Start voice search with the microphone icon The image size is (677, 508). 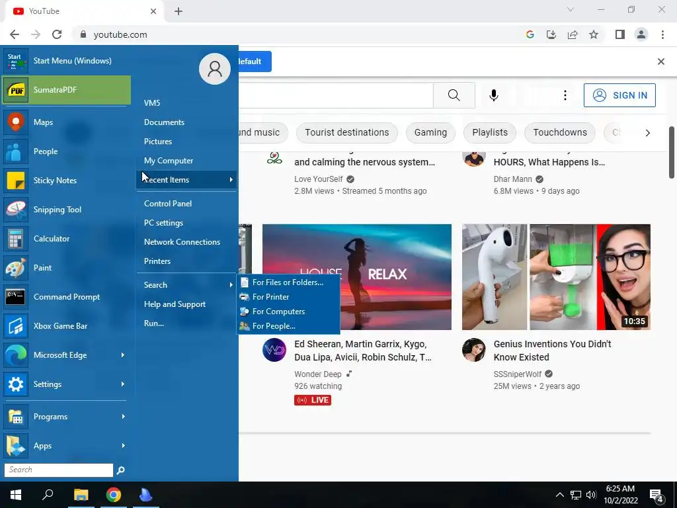494,95
